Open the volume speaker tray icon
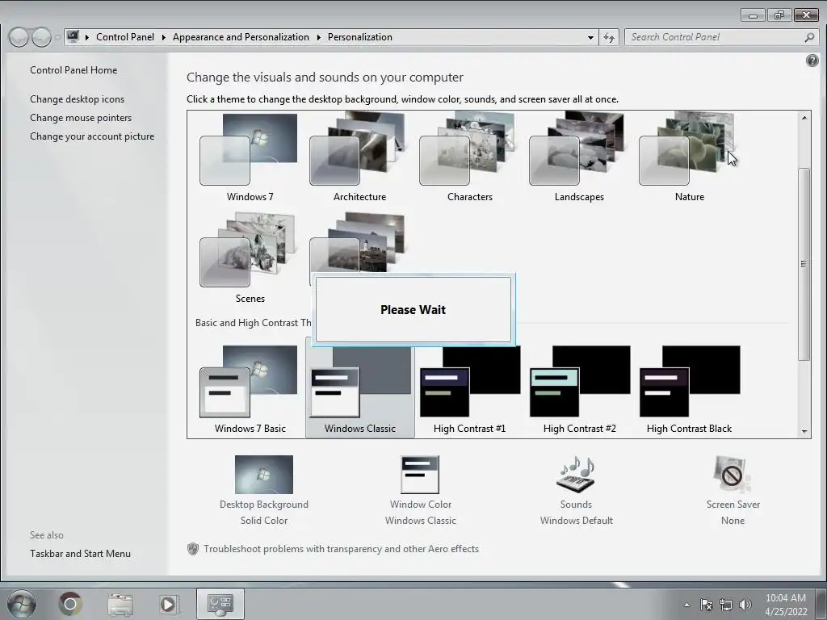This screenshot has height=620, width=827. pyautogui.click(x=745, y=605)
